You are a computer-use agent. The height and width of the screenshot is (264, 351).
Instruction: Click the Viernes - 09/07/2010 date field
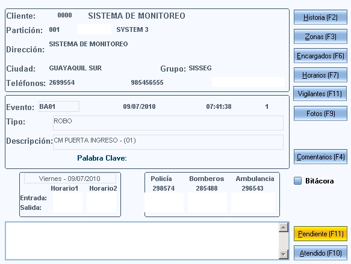(70, 179)
